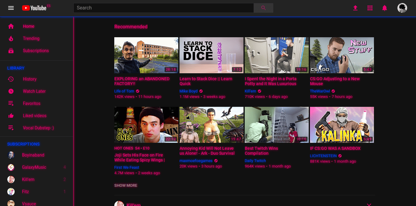Open the Learn to Stack Dice thumbnail
Screen dimensions: 416x206
coord(212,55)
